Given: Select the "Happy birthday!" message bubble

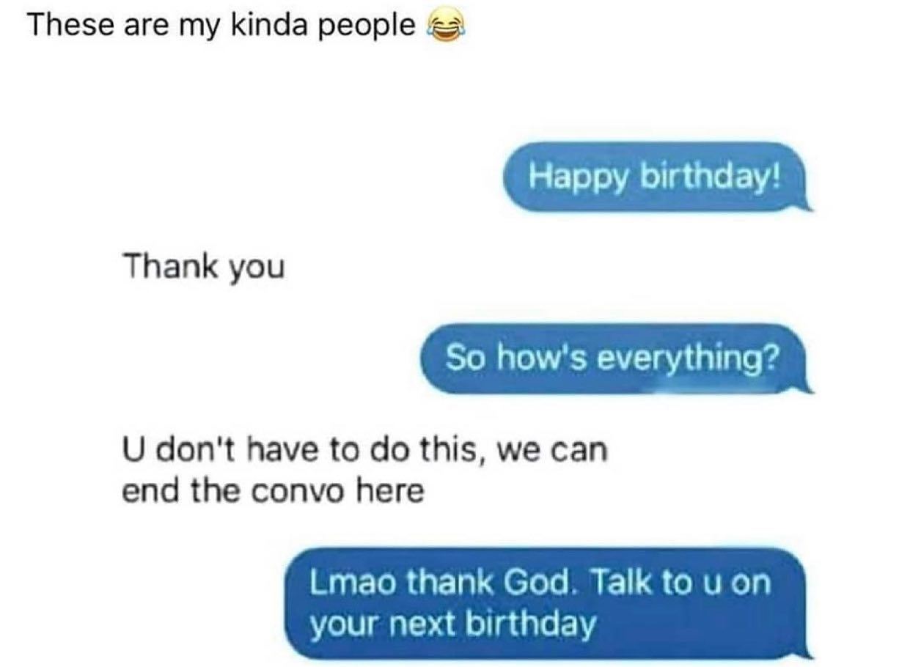Looking at the screenshot, I should point(656,177).
